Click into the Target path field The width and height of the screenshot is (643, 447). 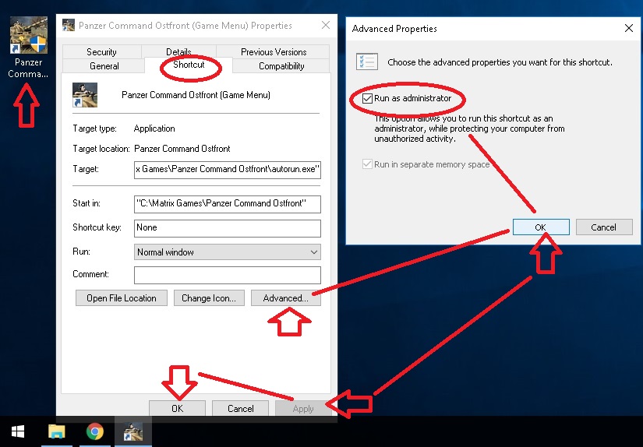(x=227, y=170)
